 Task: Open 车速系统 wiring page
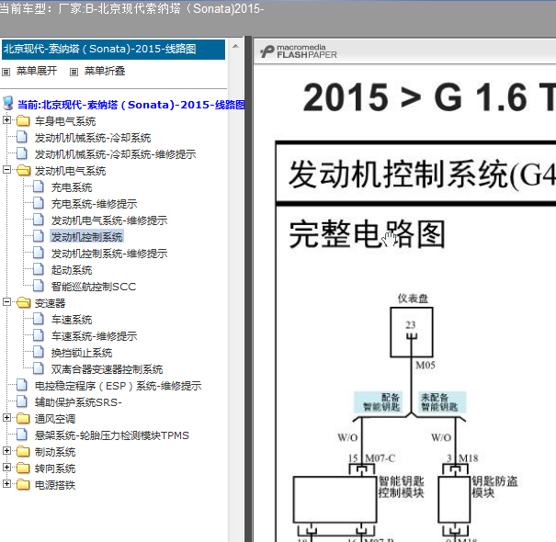[x=72, y=320]
